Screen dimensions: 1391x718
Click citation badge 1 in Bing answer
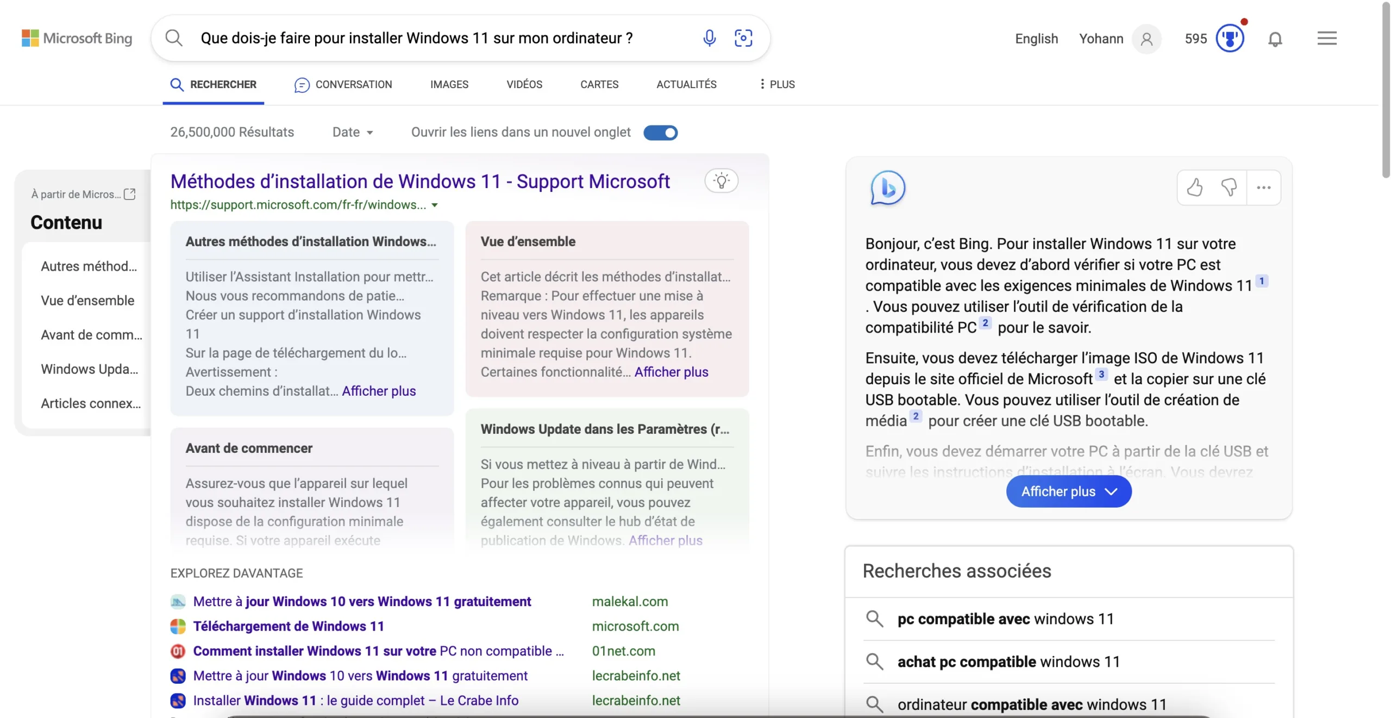point(1262,281)
